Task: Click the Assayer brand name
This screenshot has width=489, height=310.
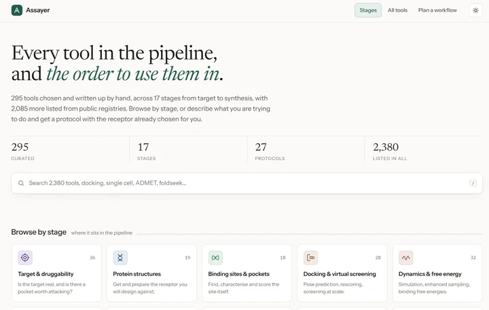Action: (x=38, y=10)
